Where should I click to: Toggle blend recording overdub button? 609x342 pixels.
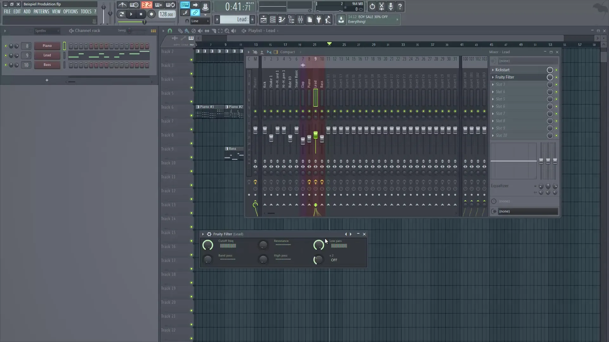(158, 5)
